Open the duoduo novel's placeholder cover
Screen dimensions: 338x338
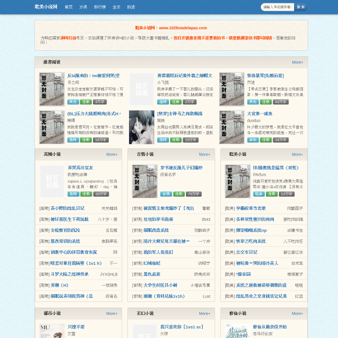[x=232, y=127]
